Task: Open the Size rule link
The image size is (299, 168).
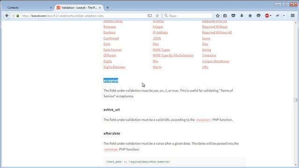Action: tap(205, 44)
